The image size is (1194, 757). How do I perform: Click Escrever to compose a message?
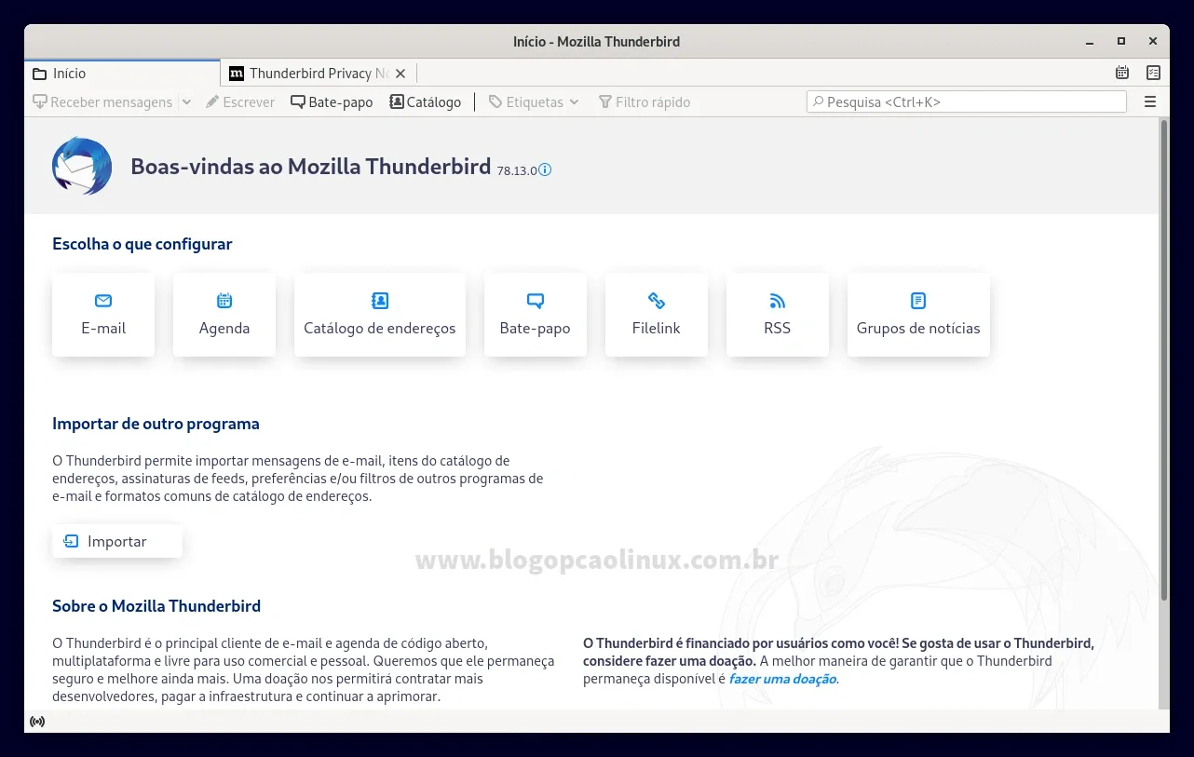[240, 102]
